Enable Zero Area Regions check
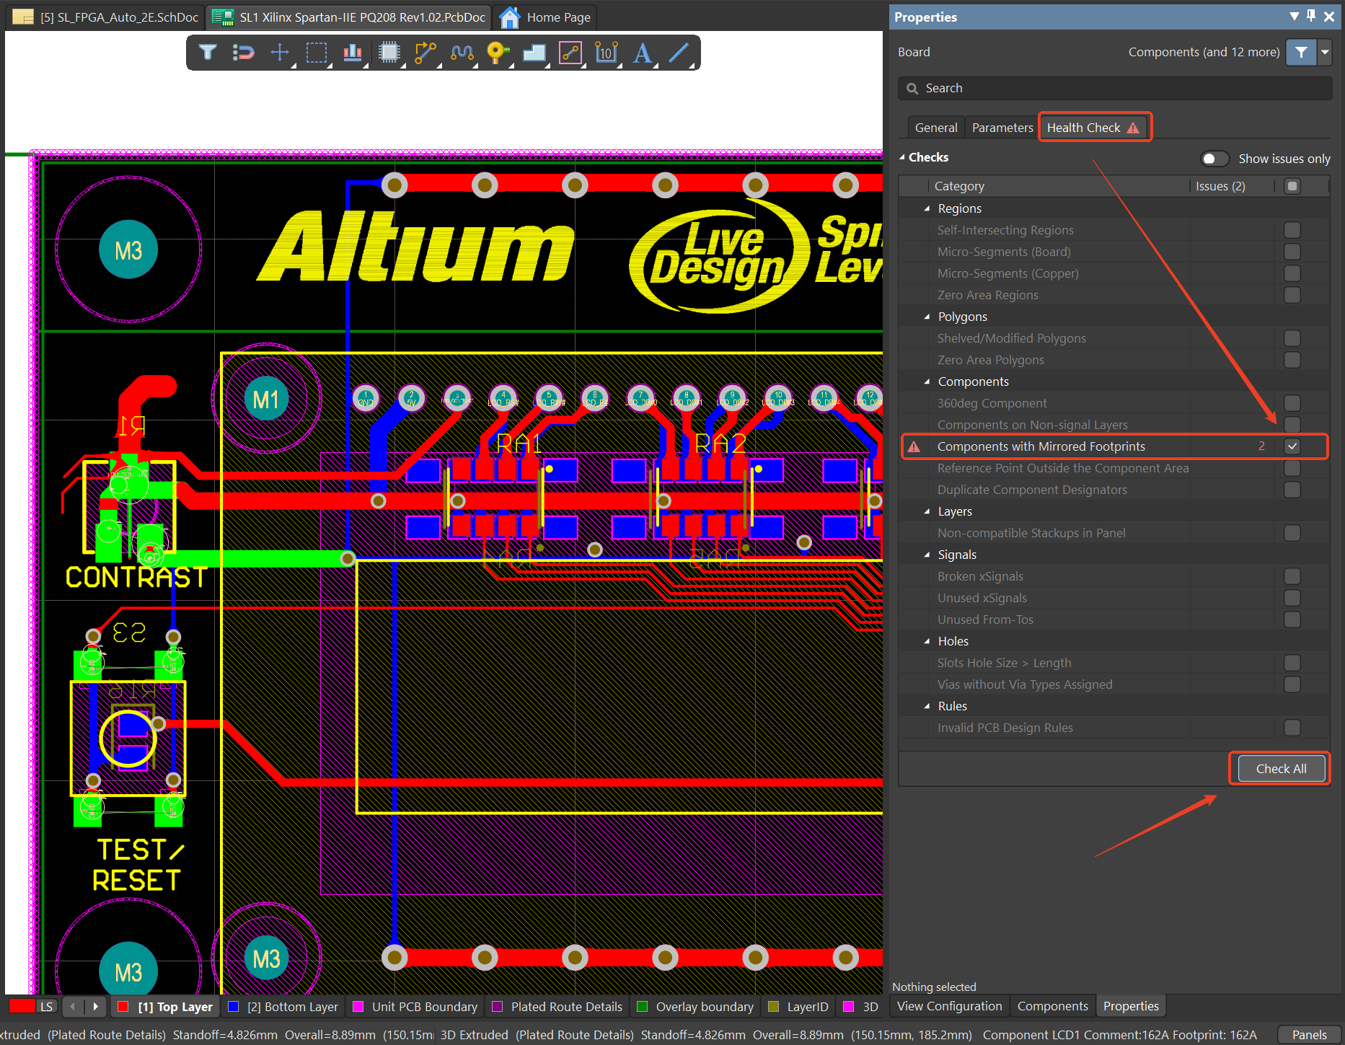The image size is (1345, 1045). tap(1292, 295)
